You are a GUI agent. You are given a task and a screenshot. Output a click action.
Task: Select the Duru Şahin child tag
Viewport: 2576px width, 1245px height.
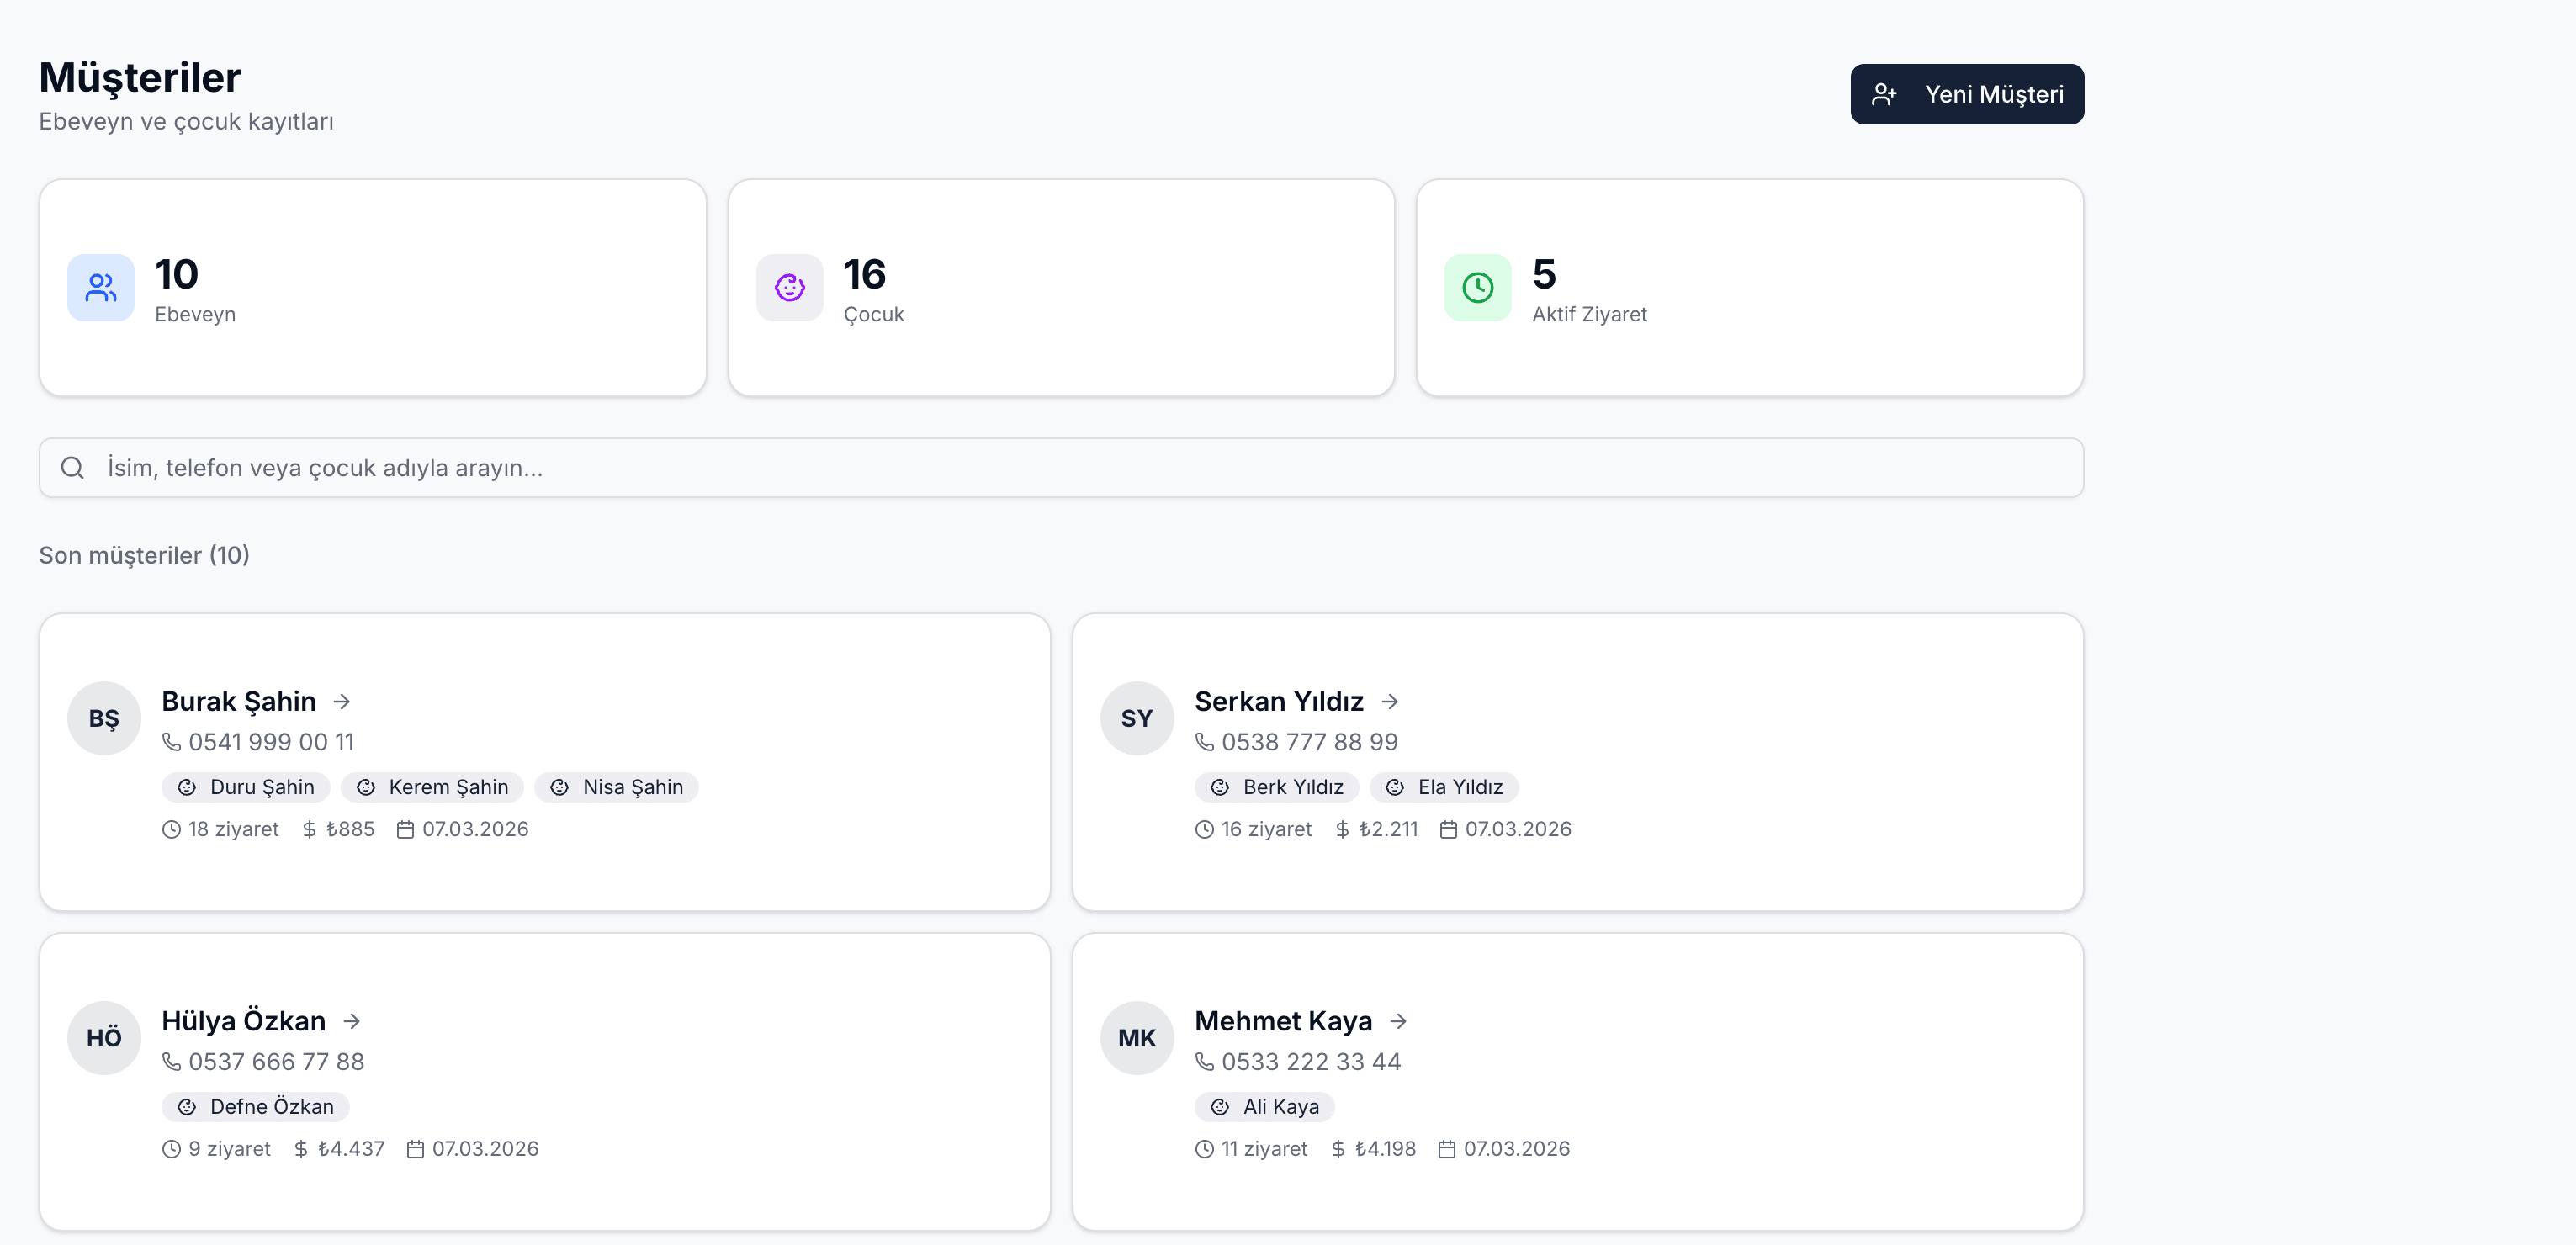coord(246,787)
